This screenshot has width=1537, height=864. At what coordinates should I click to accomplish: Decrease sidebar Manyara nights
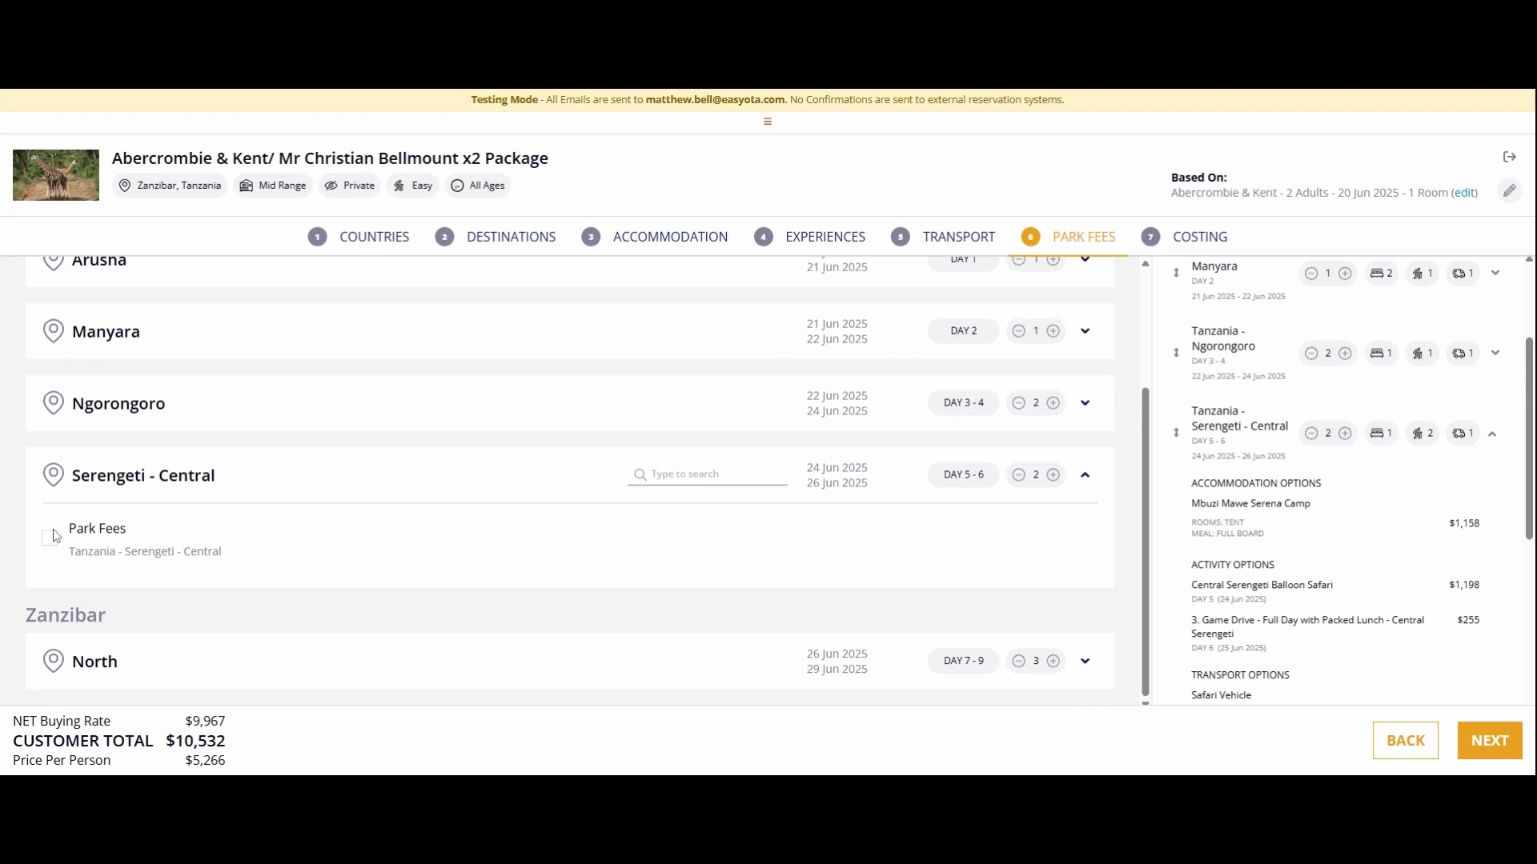point(1310,274)
